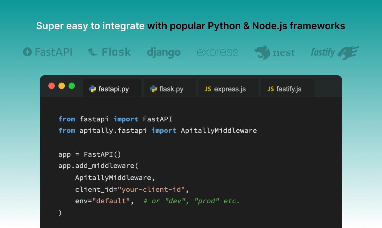The height and width of the screenshot is (228, 382).
Task: Click the closing parenthesis line of code
Action: point(60,213)
